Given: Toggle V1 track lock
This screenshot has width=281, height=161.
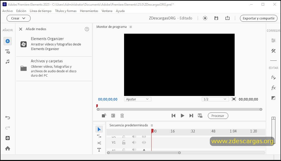Looking at the screenshot, I should (124, 142).
